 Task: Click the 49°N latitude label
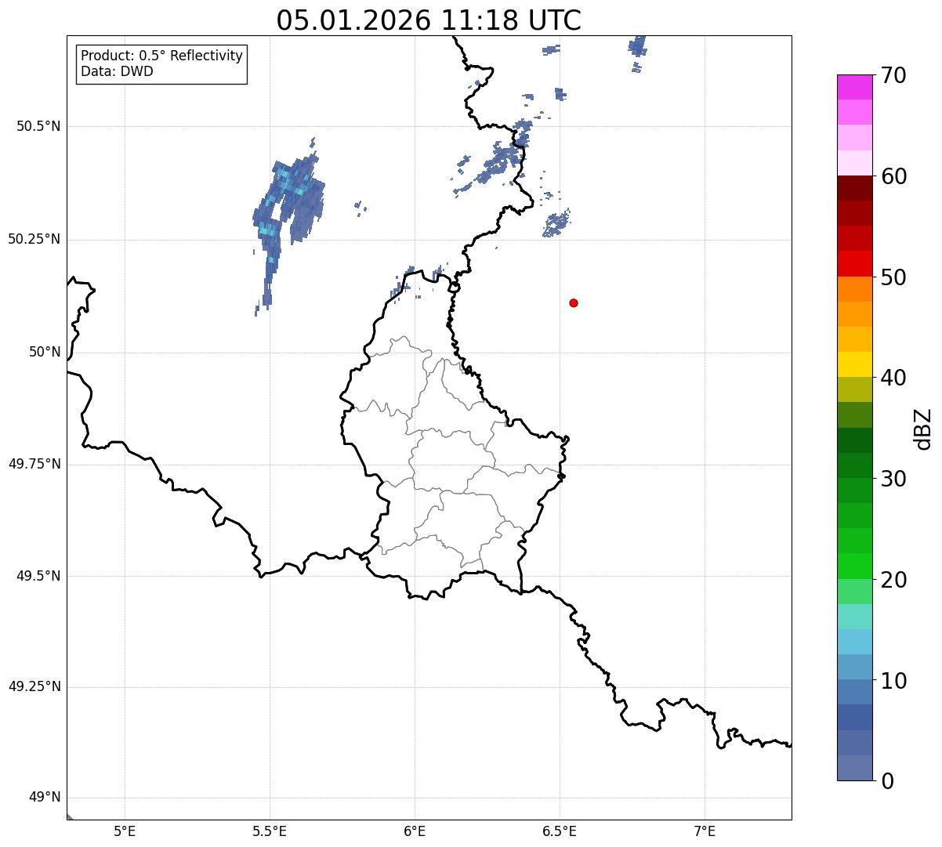(45, 797)
